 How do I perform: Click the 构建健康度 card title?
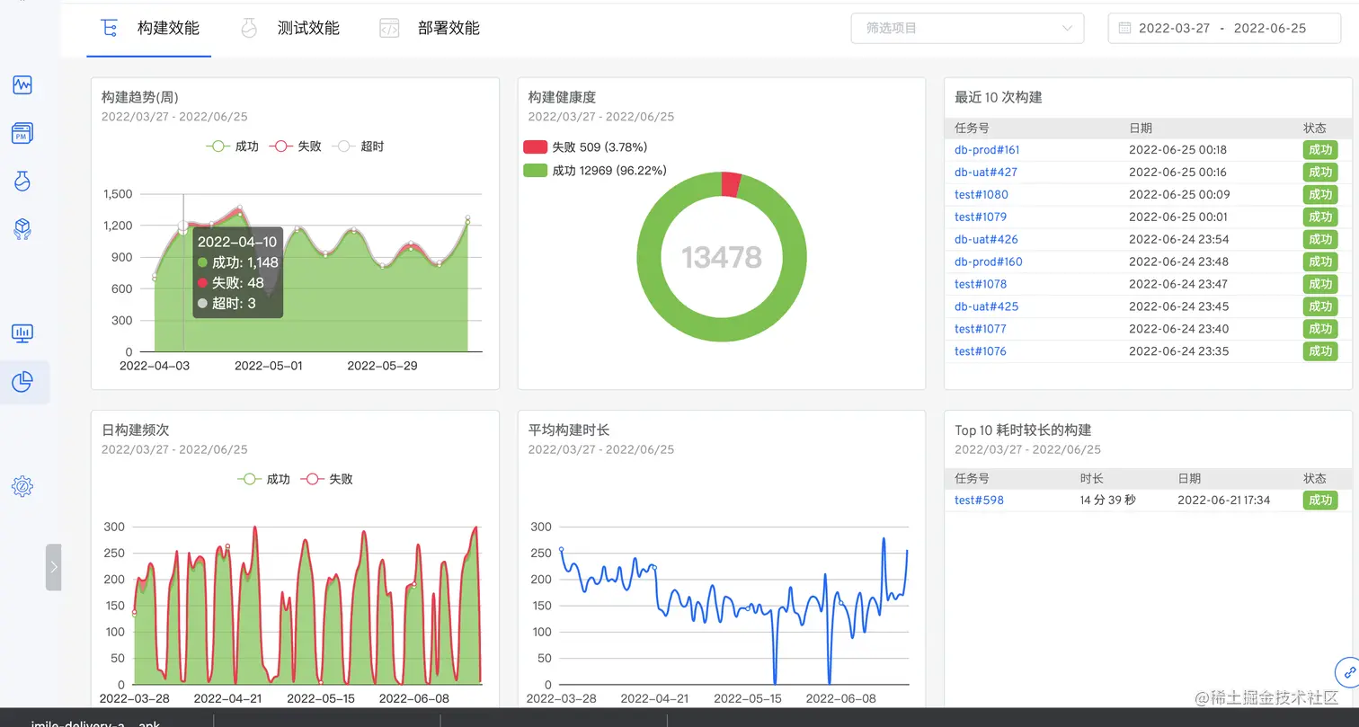(562, 97)
